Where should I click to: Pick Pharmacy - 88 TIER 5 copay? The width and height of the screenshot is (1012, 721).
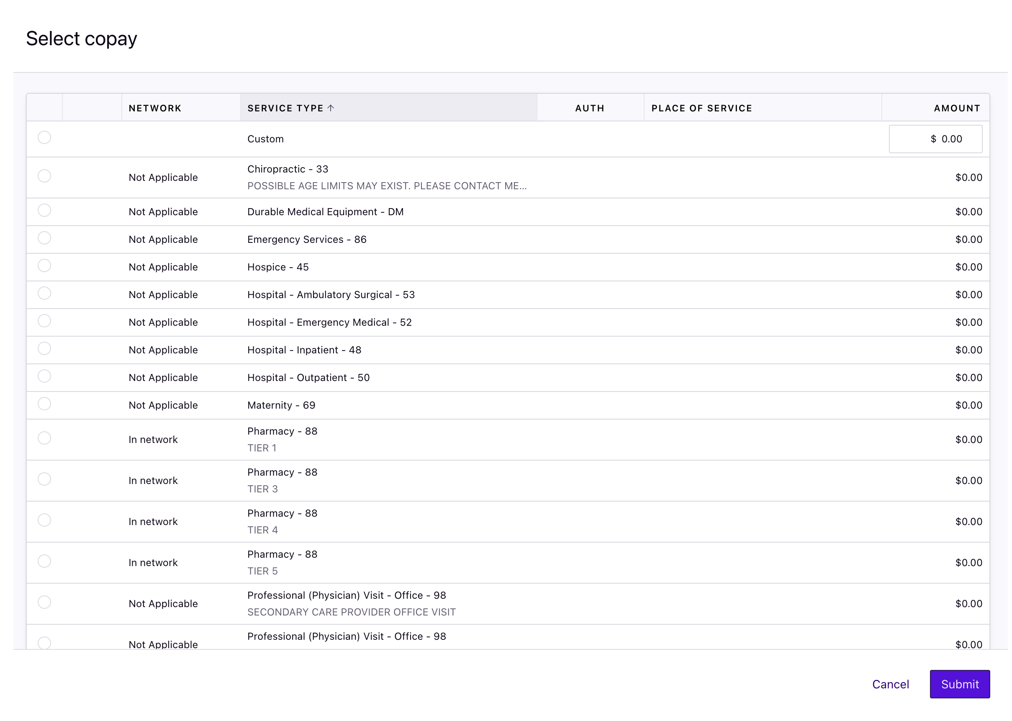(44, 561)
